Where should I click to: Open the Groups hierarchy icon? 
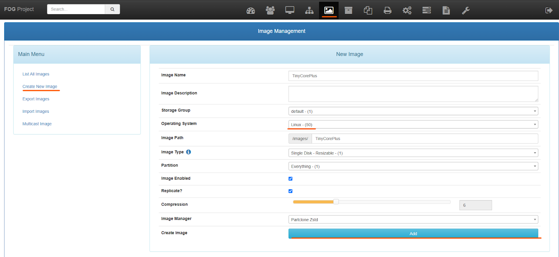click(309, 10)
